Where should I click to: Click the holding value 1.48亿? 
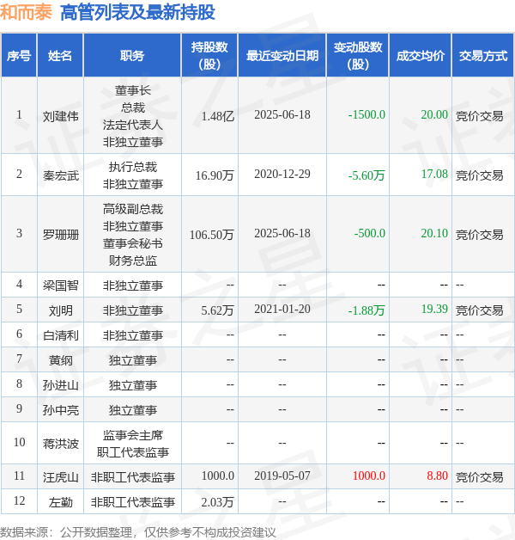pyautogui.click(x=218, y=116)
